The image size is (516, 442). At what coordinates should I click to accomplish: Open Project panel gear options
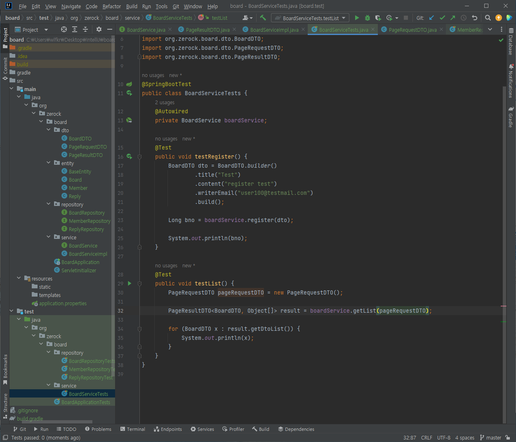point(99,29)
